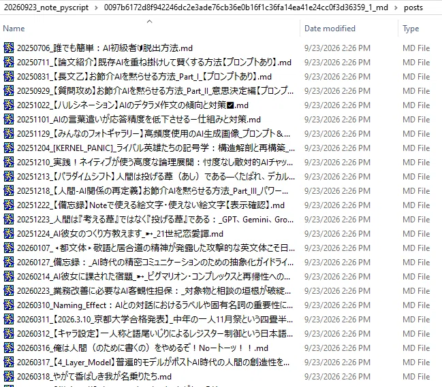Select file name 20260214_AI彼女に課された宿題
The height and width of the screenshot is (387, 442).
(x=153, y=276)
